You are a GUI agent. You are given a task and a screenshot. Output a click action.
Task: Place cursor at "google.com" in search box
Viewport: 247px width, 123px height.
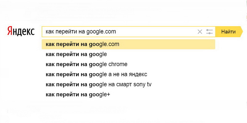(102, 32)
